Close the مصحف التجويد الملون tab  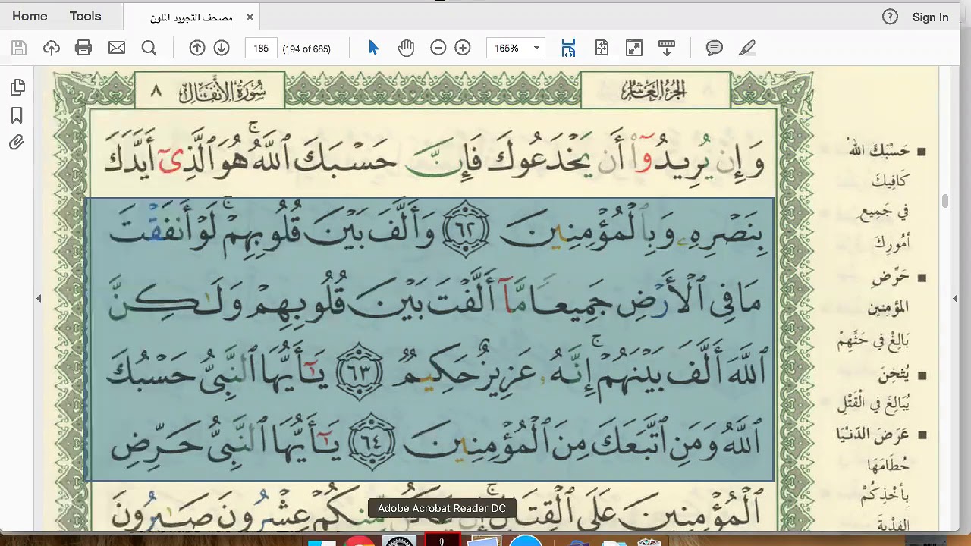click(x=250, y=17)
